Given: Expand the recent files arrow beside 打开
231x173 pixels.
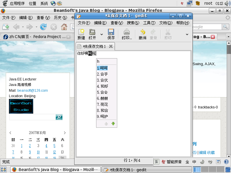Looking at the screenshot, I should click(x=102, y=34).
